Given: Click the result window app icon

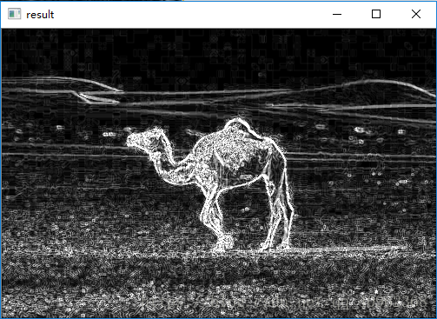Looking at the screenshot, I should click(x=14, y=14).
